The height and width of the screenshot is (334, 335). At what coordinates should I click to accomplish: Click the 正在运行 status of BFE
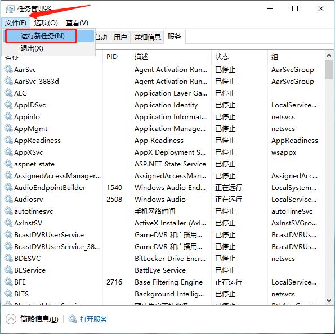(x=229, y=282)
